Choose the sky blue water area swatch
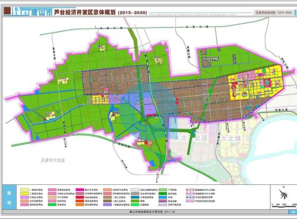 163,197
